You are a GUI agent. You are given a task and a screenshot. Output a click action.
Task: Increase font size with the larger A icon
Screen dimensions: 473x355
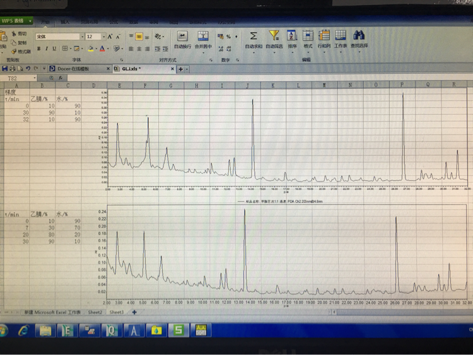[110, 37]
